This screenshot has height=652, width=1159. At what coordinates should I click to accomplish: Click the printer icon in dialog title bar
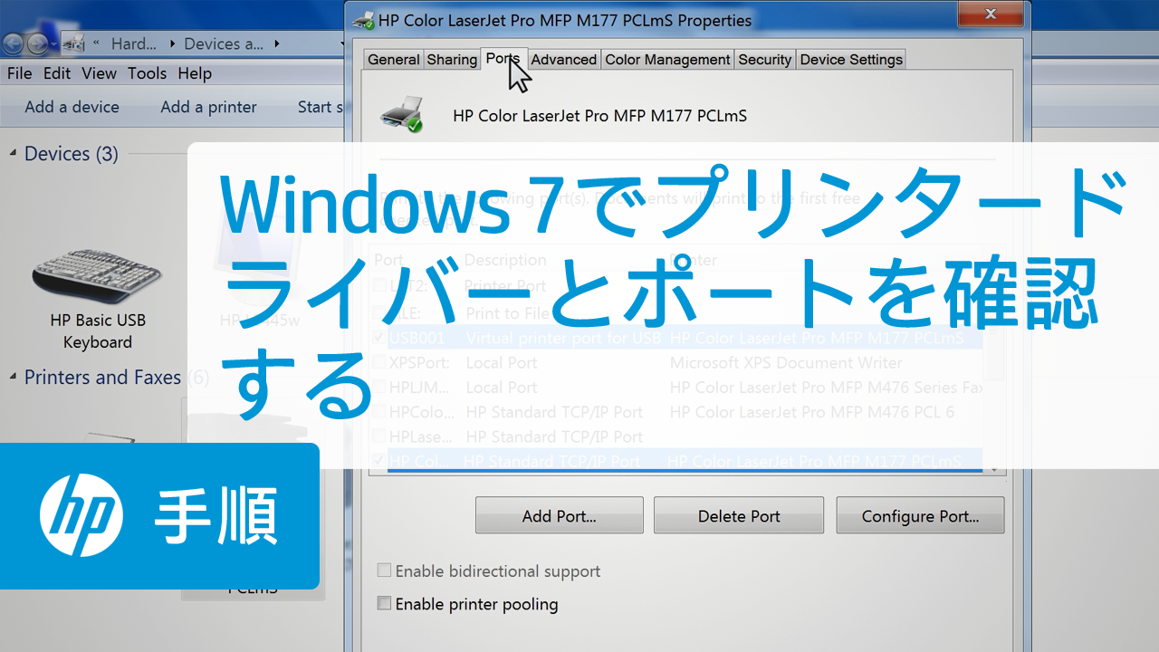point(362,19)
